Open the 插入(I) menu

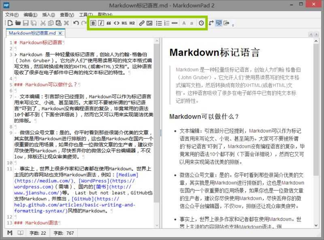point(49,15)
